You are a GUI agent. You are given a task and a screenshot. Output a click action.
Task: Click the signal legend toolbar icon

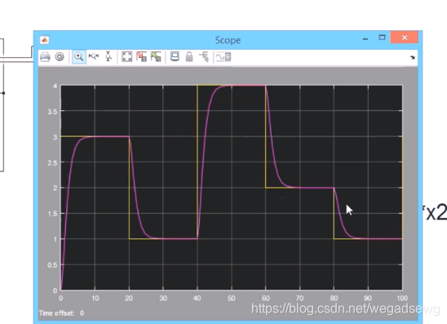tap(223, 57)
